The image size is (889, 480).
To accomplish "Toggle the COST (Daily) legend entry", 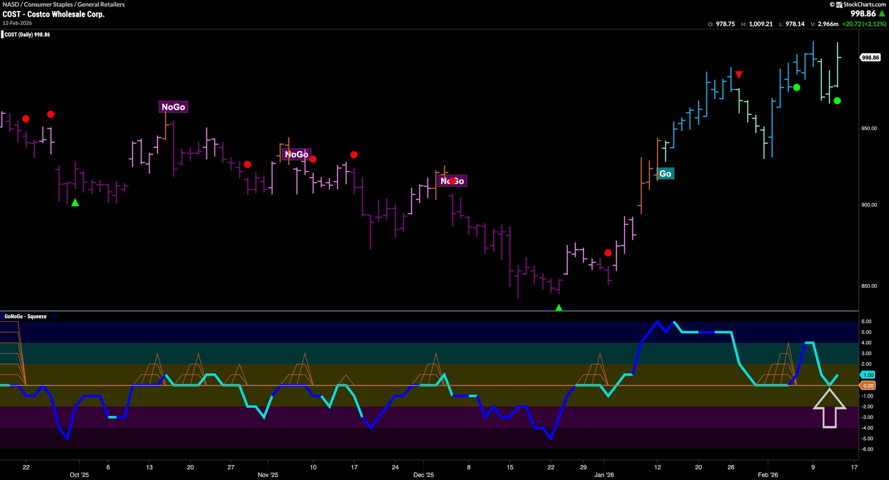I will [x=26, y=34].
